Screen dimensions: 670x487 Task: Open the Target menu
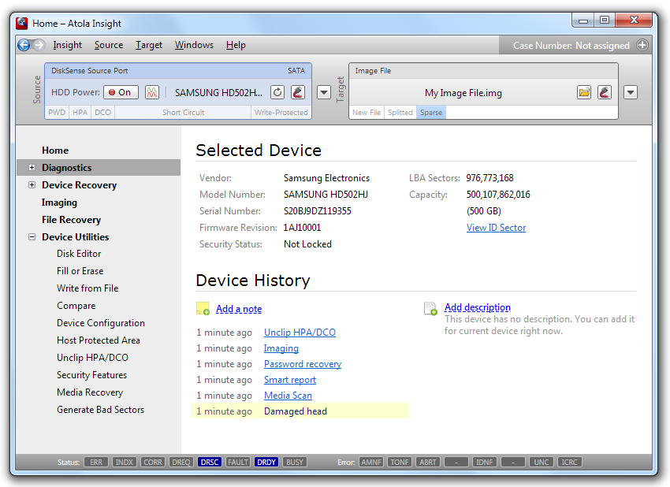click(x=149, y=45)
